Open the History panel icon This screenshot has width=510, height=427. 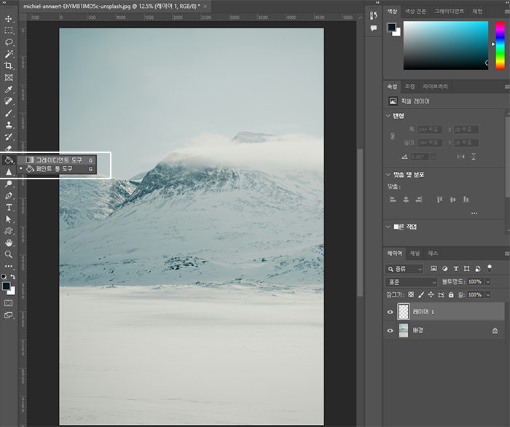[373, 15]
